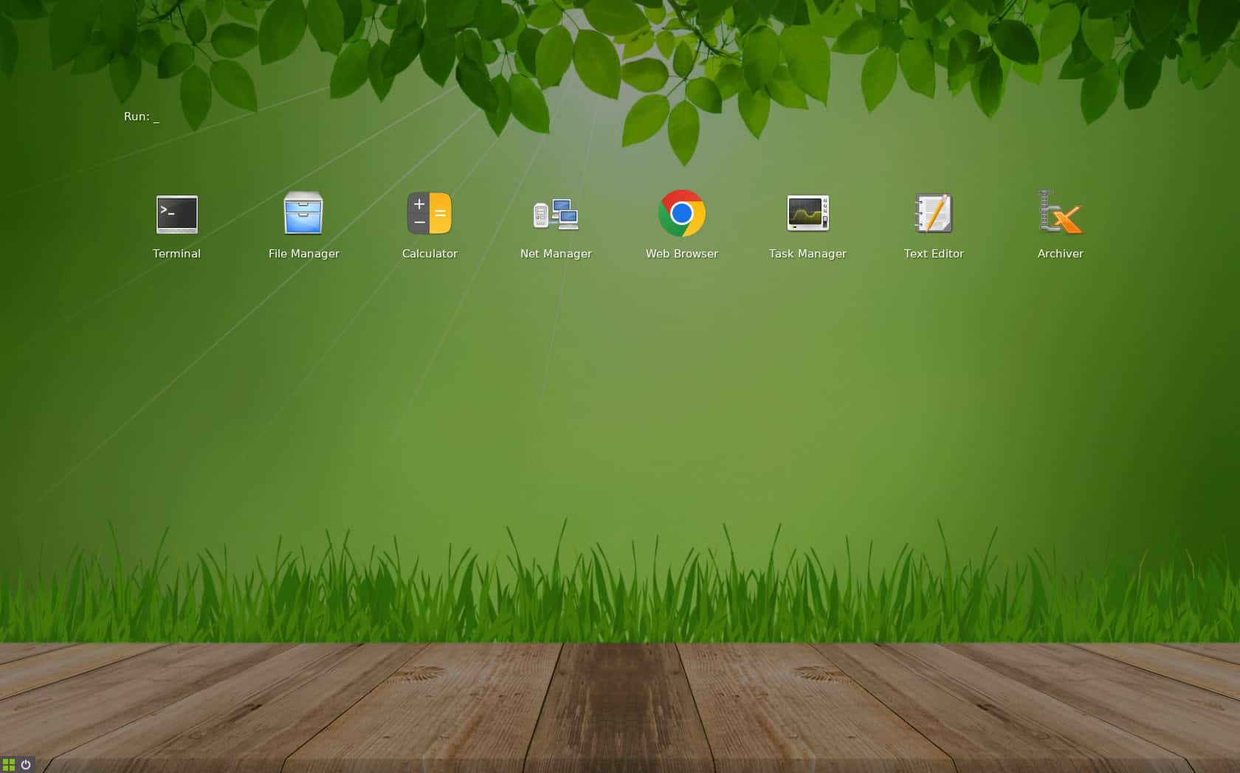The height and width of the screenshot is (773, 1240).
Task: Select the Calculator label text
Action: click(429, 254)
